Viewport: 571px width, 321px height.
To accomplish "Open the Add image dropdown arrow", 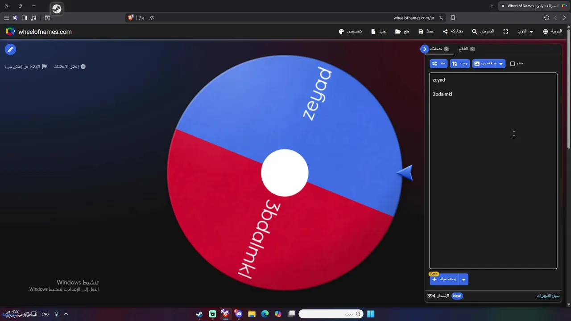I will 501,64.
